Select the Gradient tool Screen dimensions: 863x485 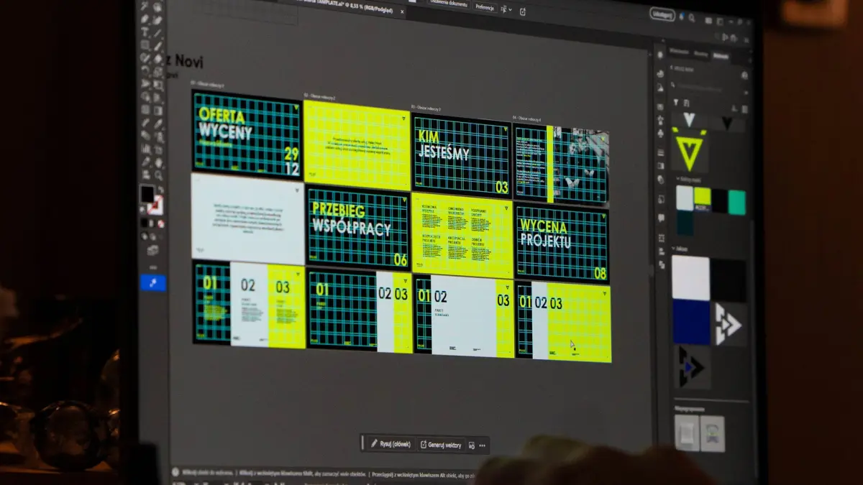(x=158, y=111)
